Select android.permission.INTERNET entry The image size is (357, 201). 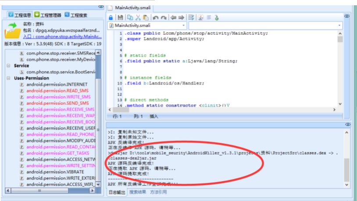coord(57,85)
